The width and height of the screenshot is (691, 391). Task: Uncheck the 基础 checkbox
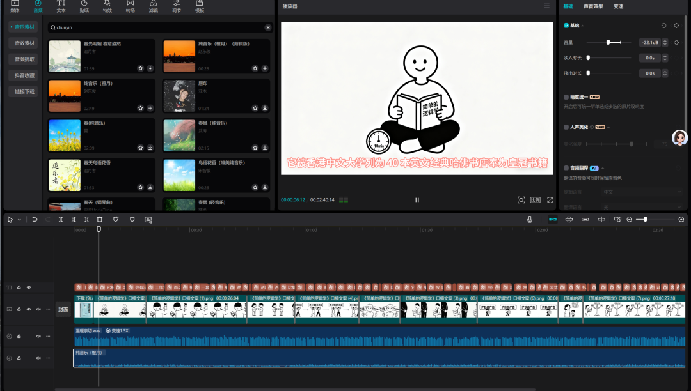566,26
